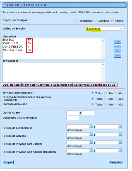Image resolution: width=132 pixels, height=171 pixels.
Task: Set Processo Adm./Jud. to Não
Action: (116, 104)
